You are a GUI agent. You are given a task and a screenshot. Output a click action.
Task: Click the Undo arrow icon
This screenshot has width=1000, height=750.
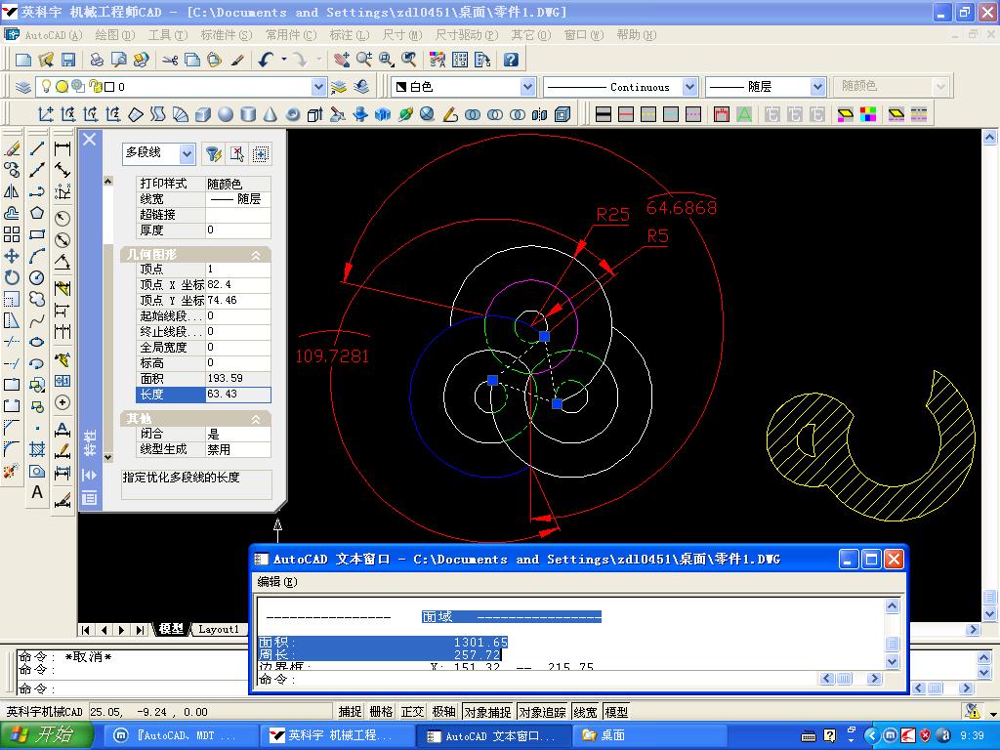click(x=267, y=60)
